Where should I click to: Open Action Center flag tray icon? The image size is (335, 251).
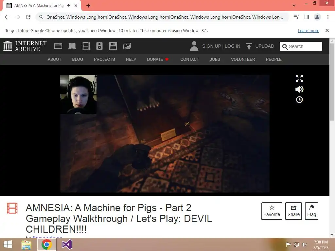click(x=288, y=244)
